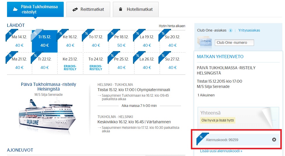Click the AJONEUVOT heading
The image size is (285, 156).
[20, 150]
